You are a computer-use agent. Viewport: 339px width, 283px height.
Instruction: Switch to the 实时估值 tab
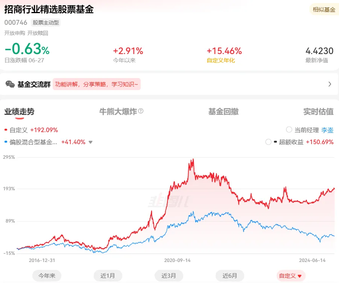tap(318, 111)
